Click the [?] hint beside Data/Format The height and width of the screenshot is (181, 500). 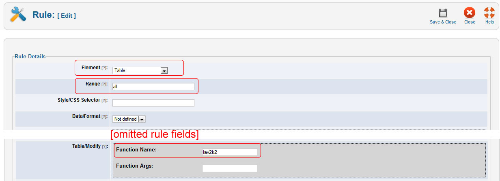(104, 117)
